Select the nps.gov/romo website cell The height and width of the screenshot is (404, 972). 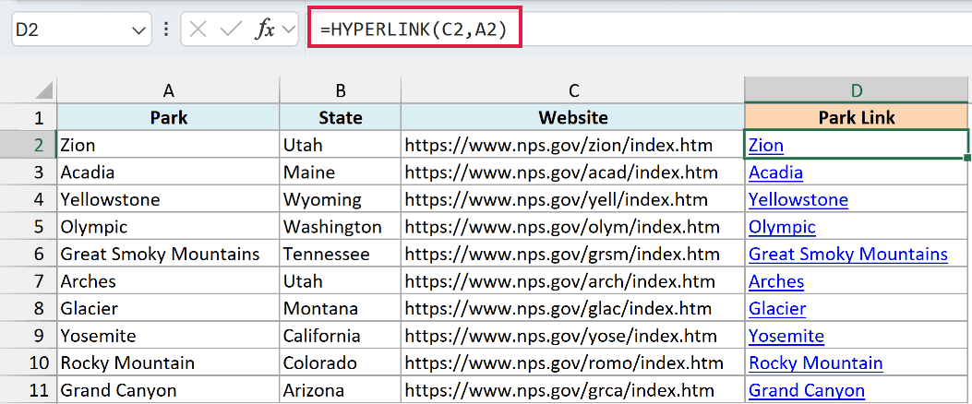573,362
